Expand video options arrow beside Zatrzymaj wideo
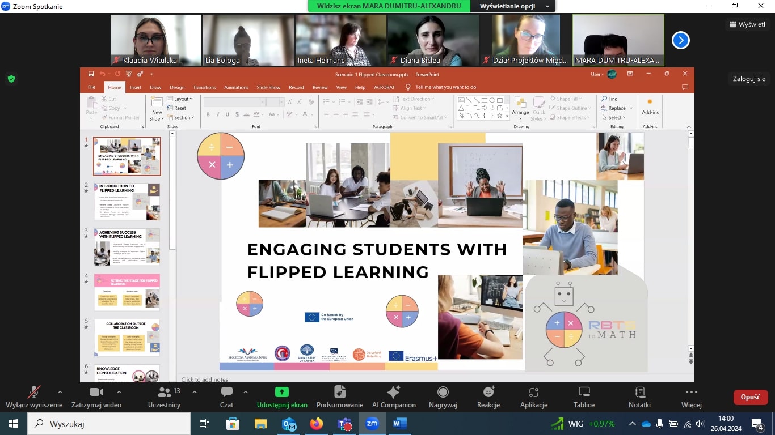Image resolution: width=775 pixels, height=435 pixels. click(119, 391)
